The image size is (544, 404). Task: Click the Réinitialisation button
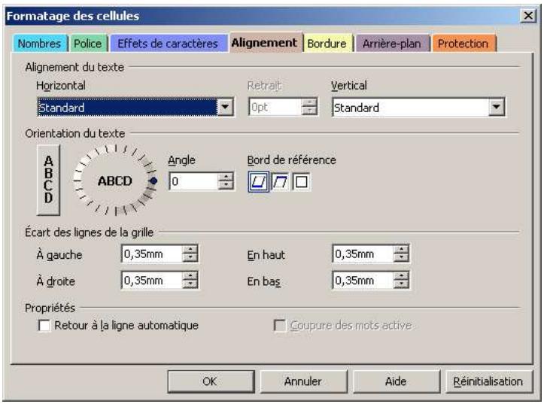(x=489, y=381)
